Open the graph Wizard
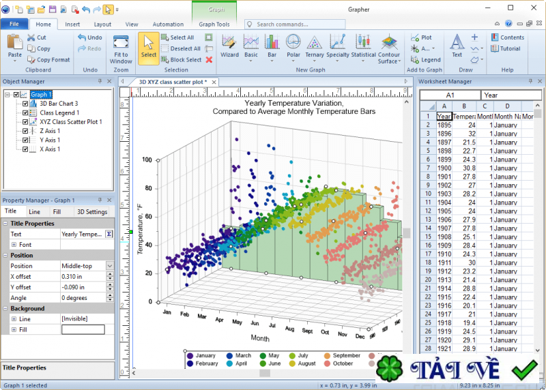This screenshot has width=546, height=390. click(229, 46)
